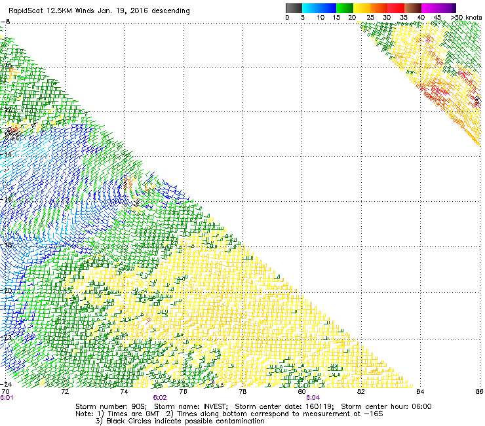Click the 'Storm name: INVEST;' text
The image size is (485, 426).
click(191, 406)
